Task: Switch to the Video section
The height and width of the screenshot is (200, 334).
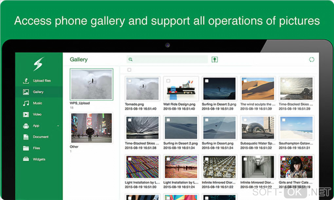Action: pos(37,114)
